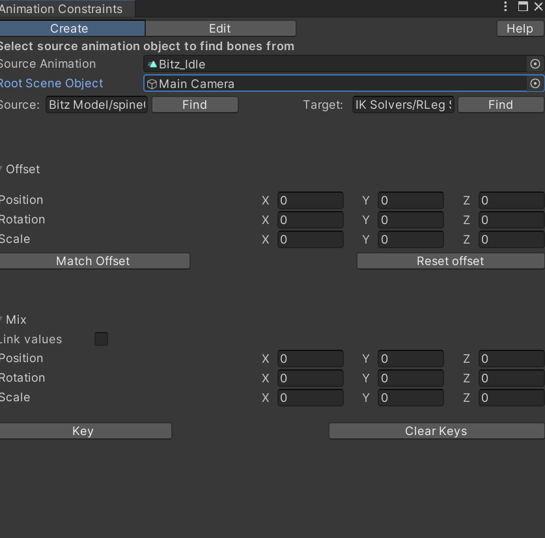Open the object picker for Source Animation
The height and width of the screenshot is (538, 545).
click(x=535, y=64)
